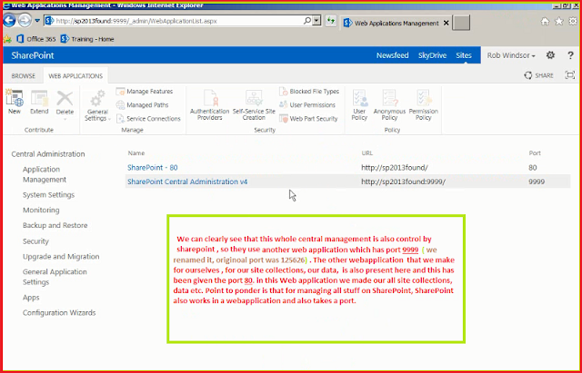The image size is (582, 373).
Task: Click the SharePoint brand title
Action: 33,55
